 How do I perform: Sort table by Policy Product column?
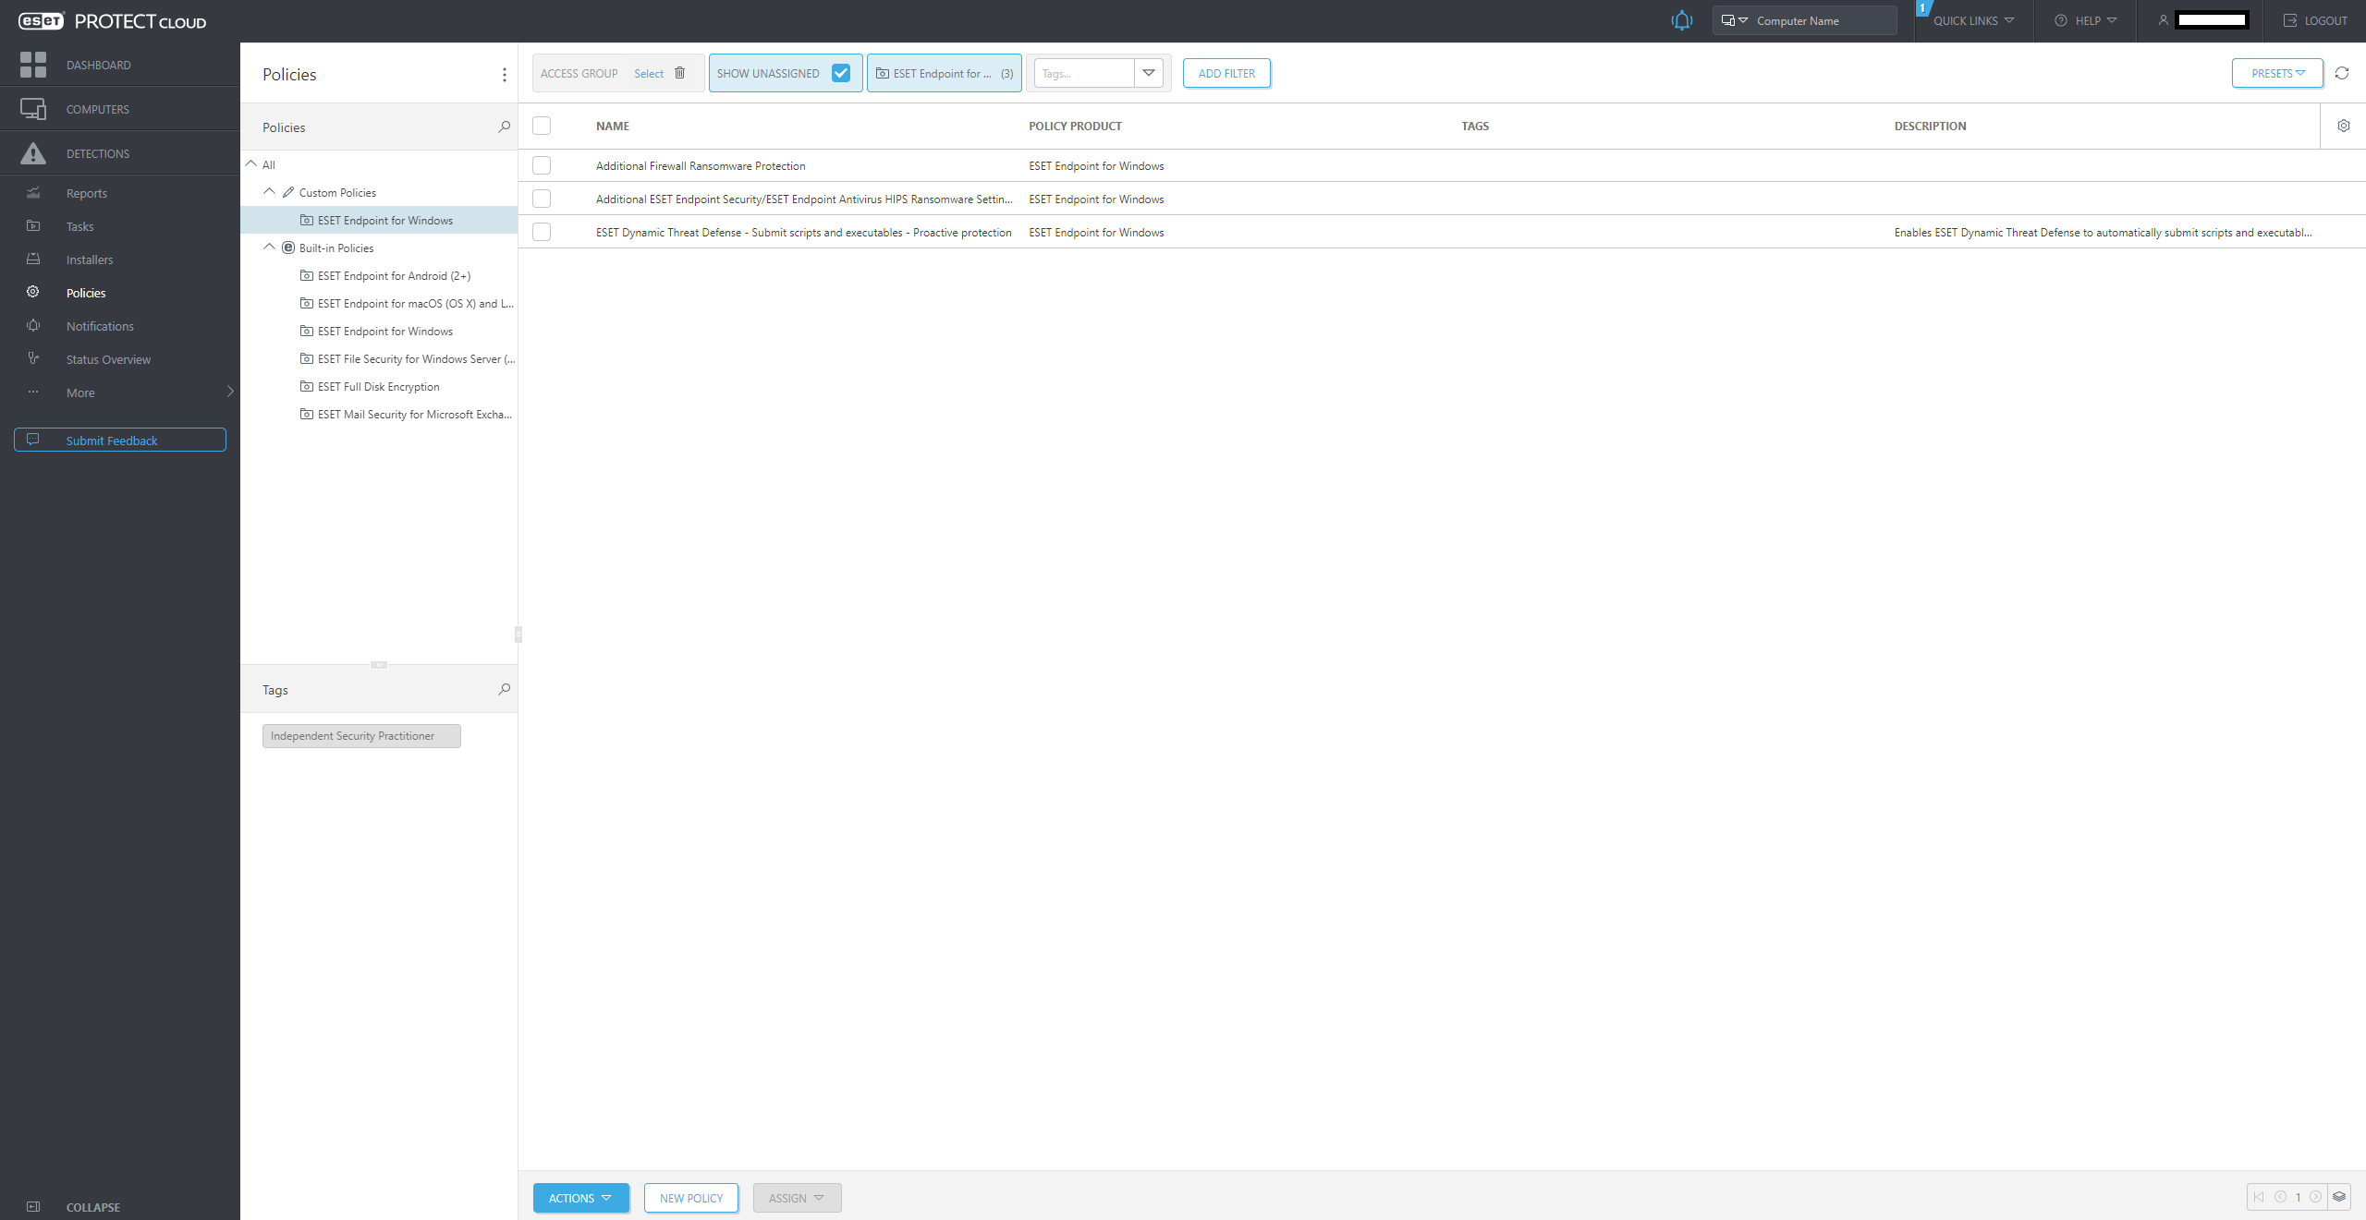1075,126
